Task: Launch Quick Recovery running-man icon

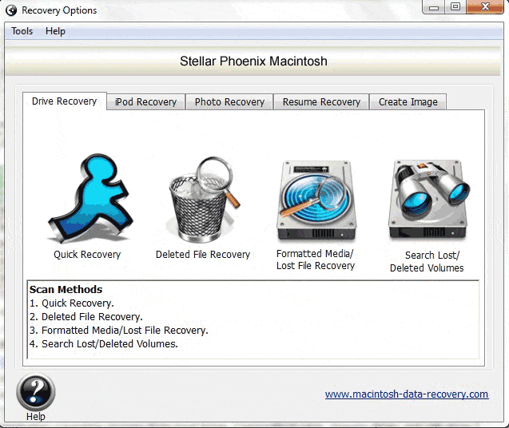Action: coord(91,198)
